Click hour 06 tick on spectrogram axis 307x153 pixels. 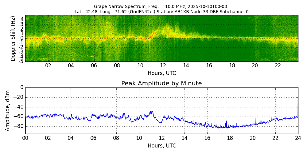94,65
